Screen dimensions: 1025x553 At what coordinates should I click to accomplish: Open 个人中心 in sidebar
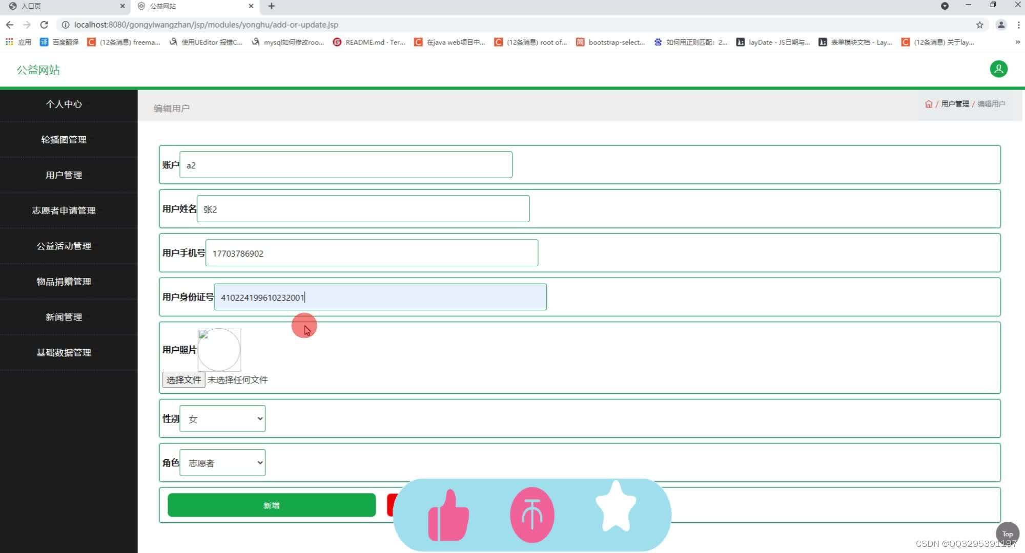(x=64, y=104)
